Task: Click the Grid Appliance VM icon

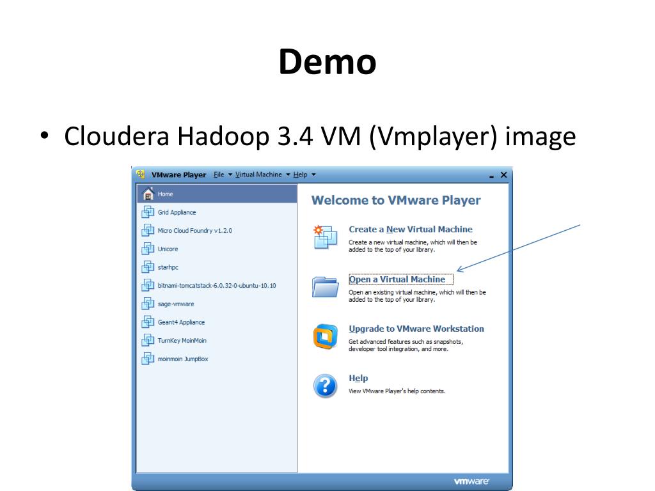Action: coord(148,212)
